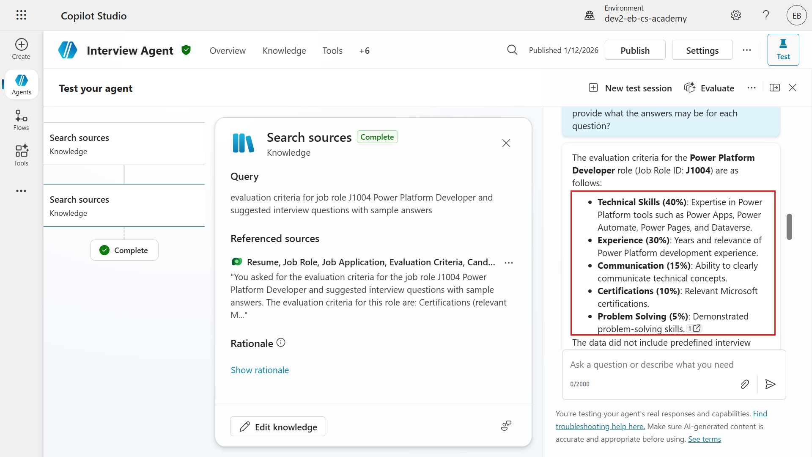This screenshot has height=457, width=812.
Task: Click Show rationale link
Action: click(260, 370)
